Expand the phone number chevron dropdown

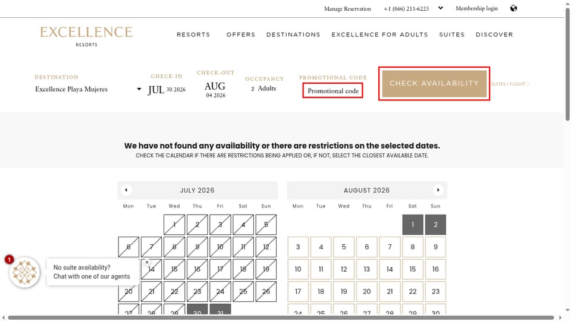coord(440,8)
